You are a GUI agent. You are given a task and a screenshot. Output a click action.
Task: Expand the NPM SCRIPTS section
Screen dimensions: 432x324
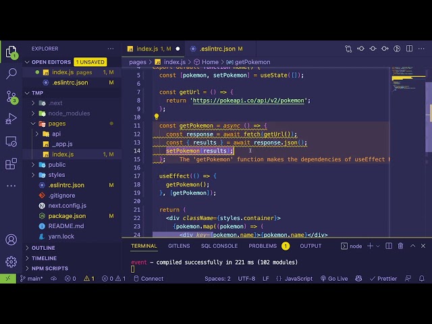(x=27, y=269)
